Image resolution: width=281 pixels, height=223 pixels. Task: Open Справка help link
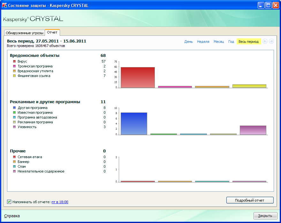click(12, 216)
